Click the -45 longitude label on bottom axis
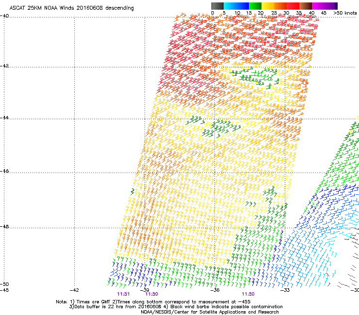Image resolution: width=359 pixels, height=315 pixels. pyautogui.click(x=4, y=290)
